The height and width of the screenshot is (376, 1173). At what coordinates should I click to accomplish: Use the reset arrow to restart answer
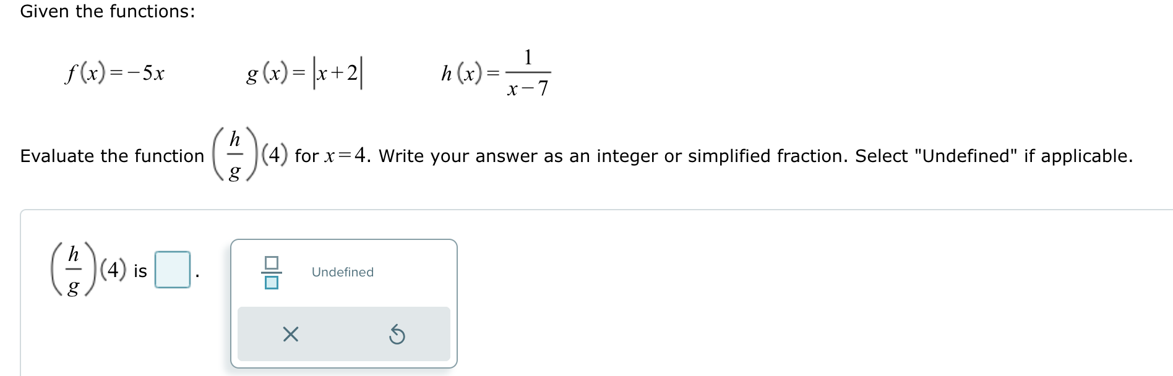coord(398,335)
